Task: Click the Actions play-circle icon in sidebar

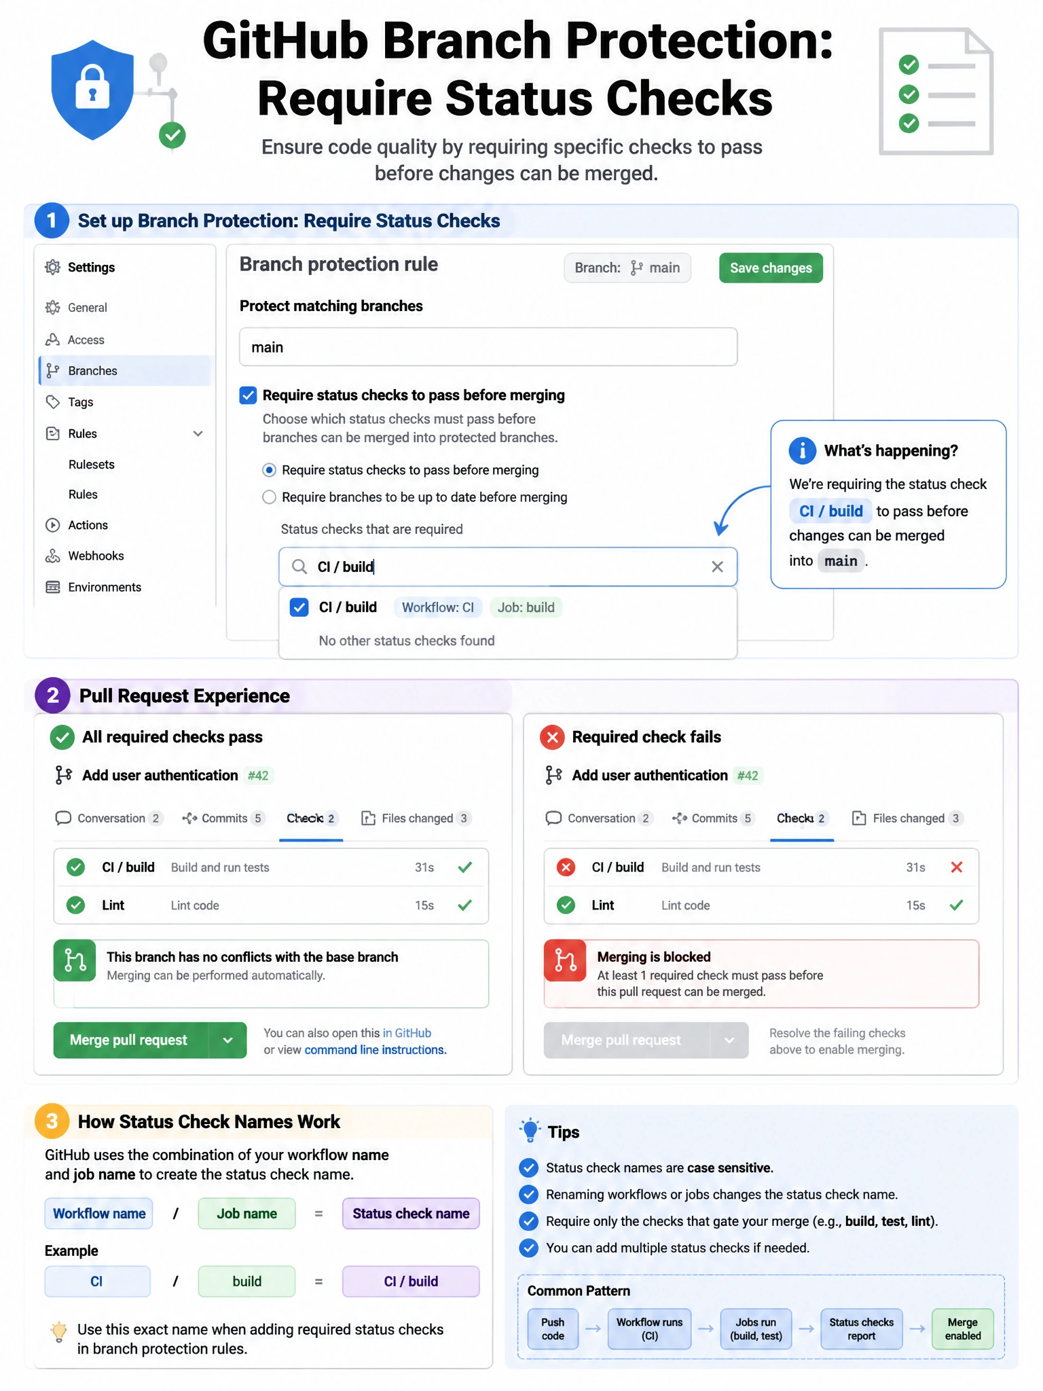Action: point(52,525)
